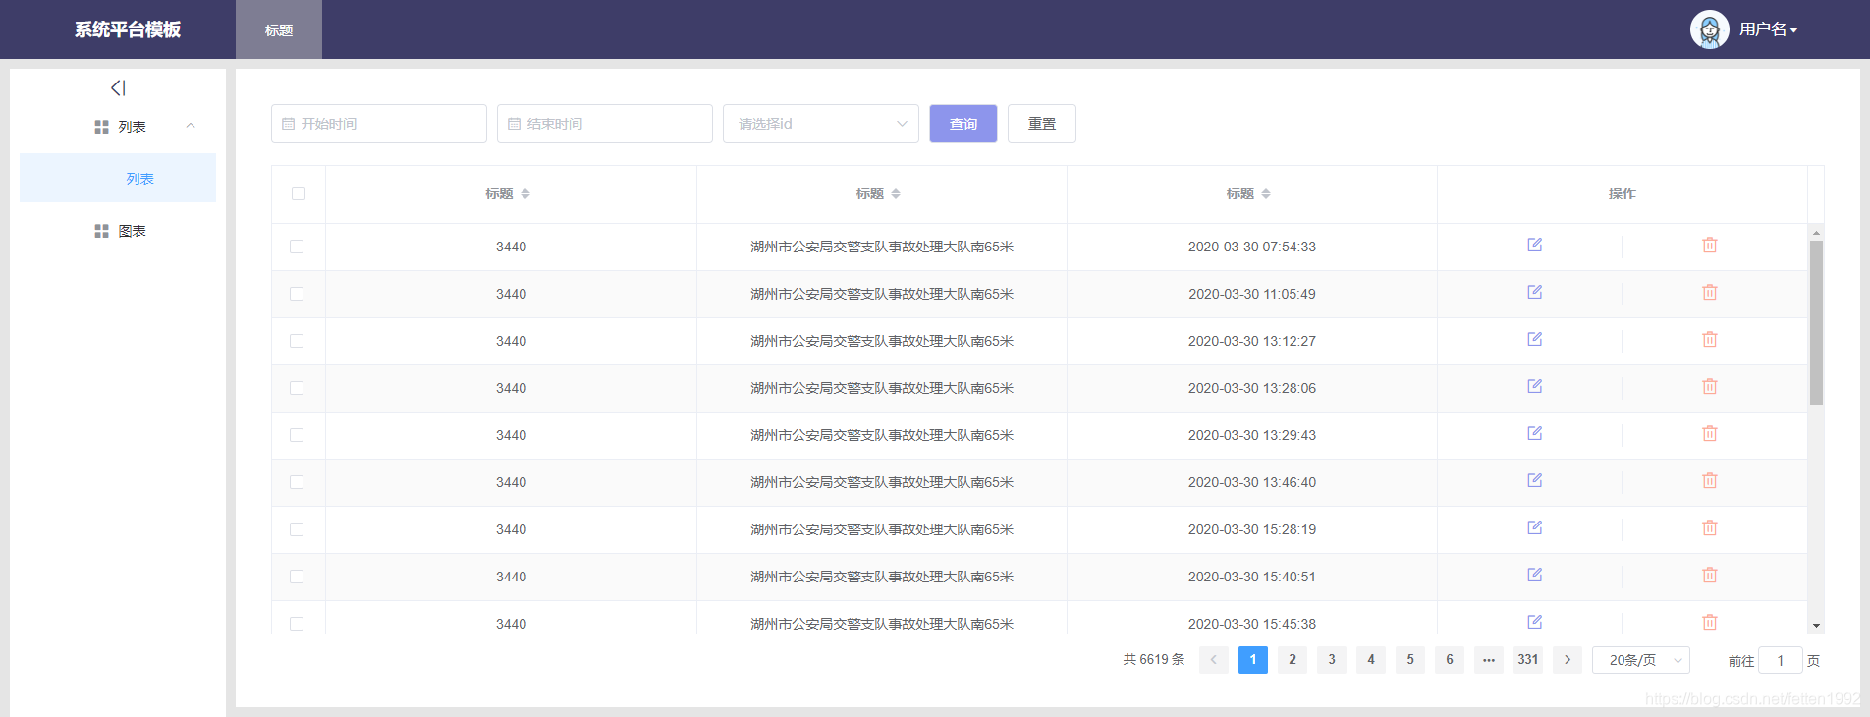Edit the row dated 2020-03-30 07:54:33
This screenshot has width=1870, height=717.
tap(1534, 245)
